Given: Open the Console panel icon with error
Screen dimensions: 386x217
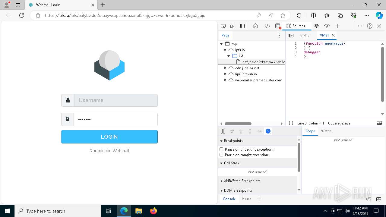Looking at the screenshot, I should [278, 26].
